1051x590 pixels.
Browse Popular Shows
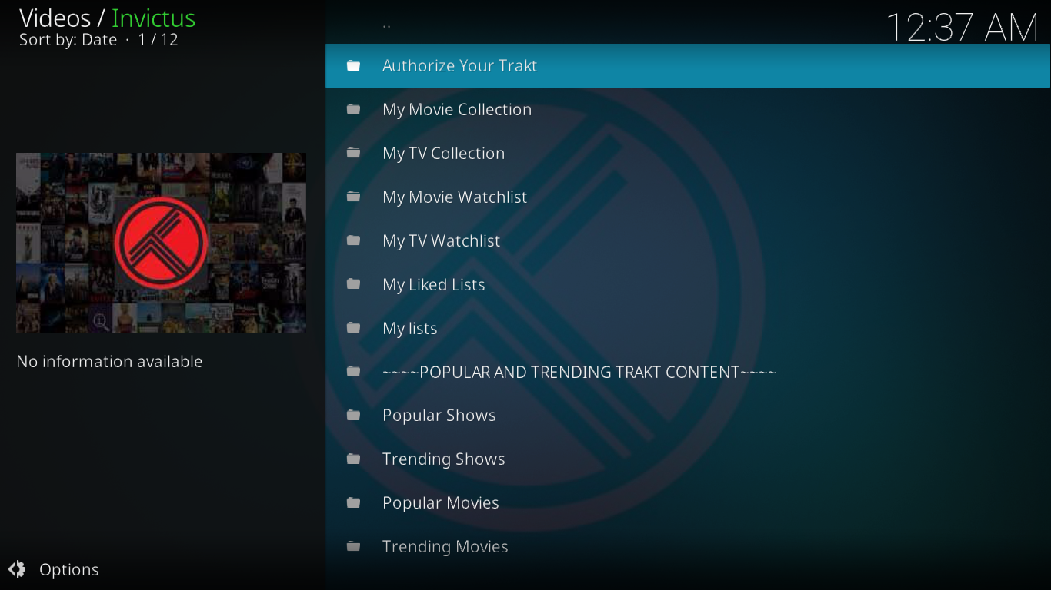pyautogui.click(x=688, y=415)
